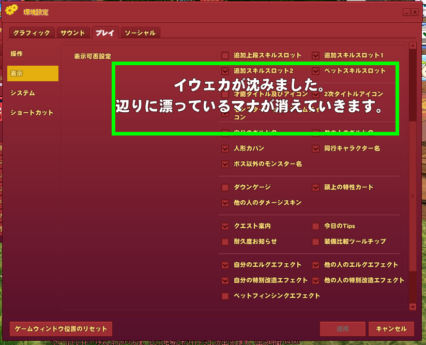Screen dimensions: 426x345
Task: Click the yellow gear settings icon
Action: coord(11,10)
